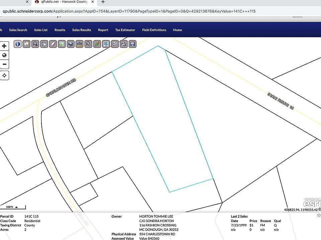Open a new browser tab
321x240 pixels.
(x=103, y=2)
